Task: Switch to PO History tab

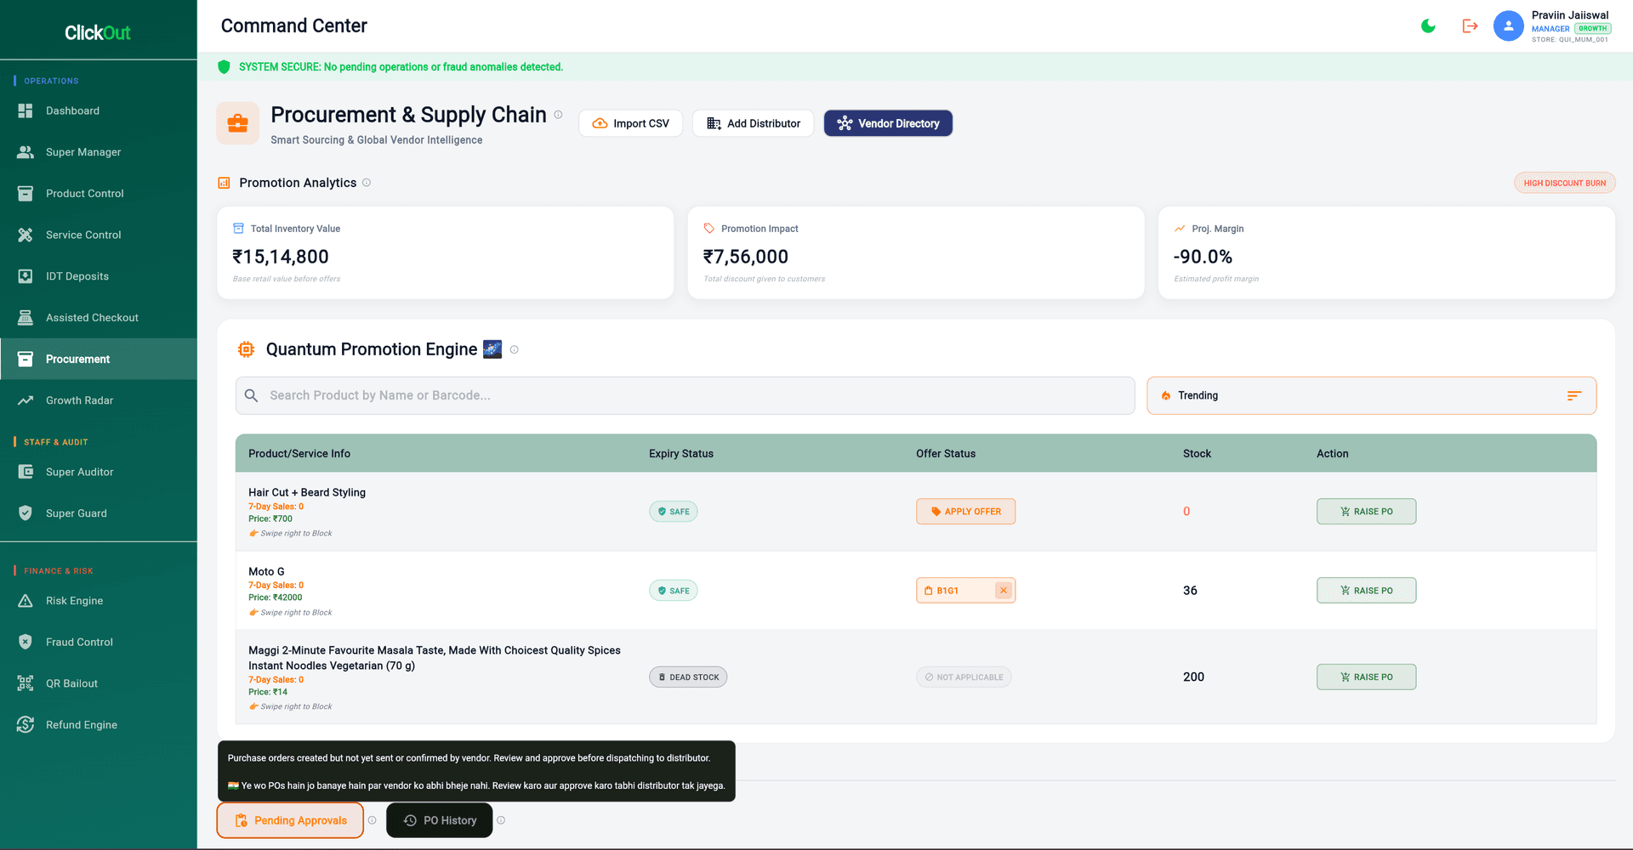Action: [x=440, y=820]
